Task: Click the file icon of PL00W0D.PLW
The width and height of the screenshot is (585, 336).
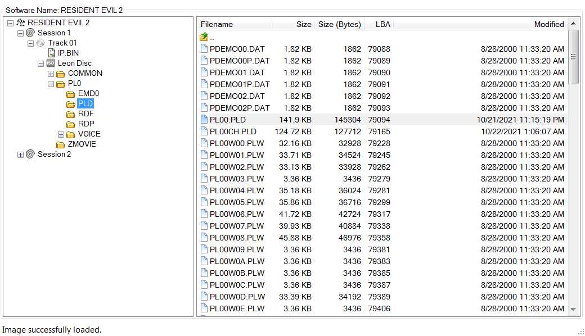Action: (x=204, y=296)
